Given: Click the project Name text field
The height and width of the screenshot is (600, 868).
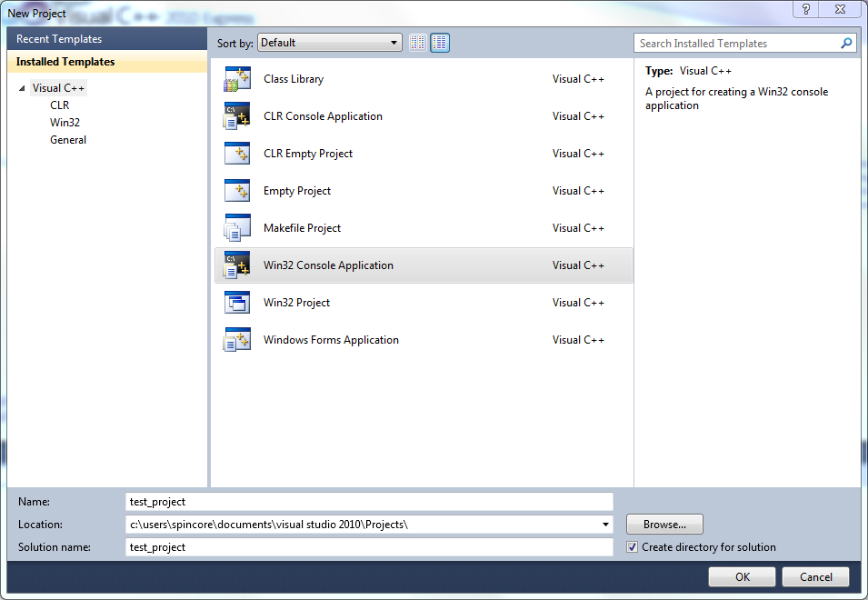Looking at the screenshot, I should (x=369, y=502).
